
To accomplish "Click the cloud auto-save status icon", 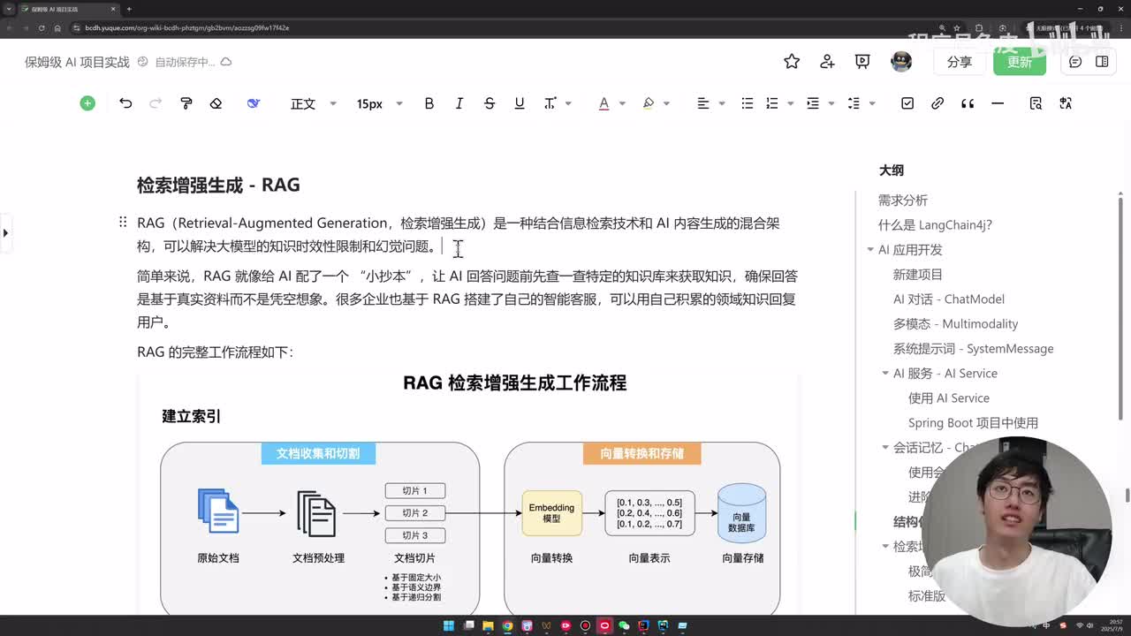I will tap(226, 62).
